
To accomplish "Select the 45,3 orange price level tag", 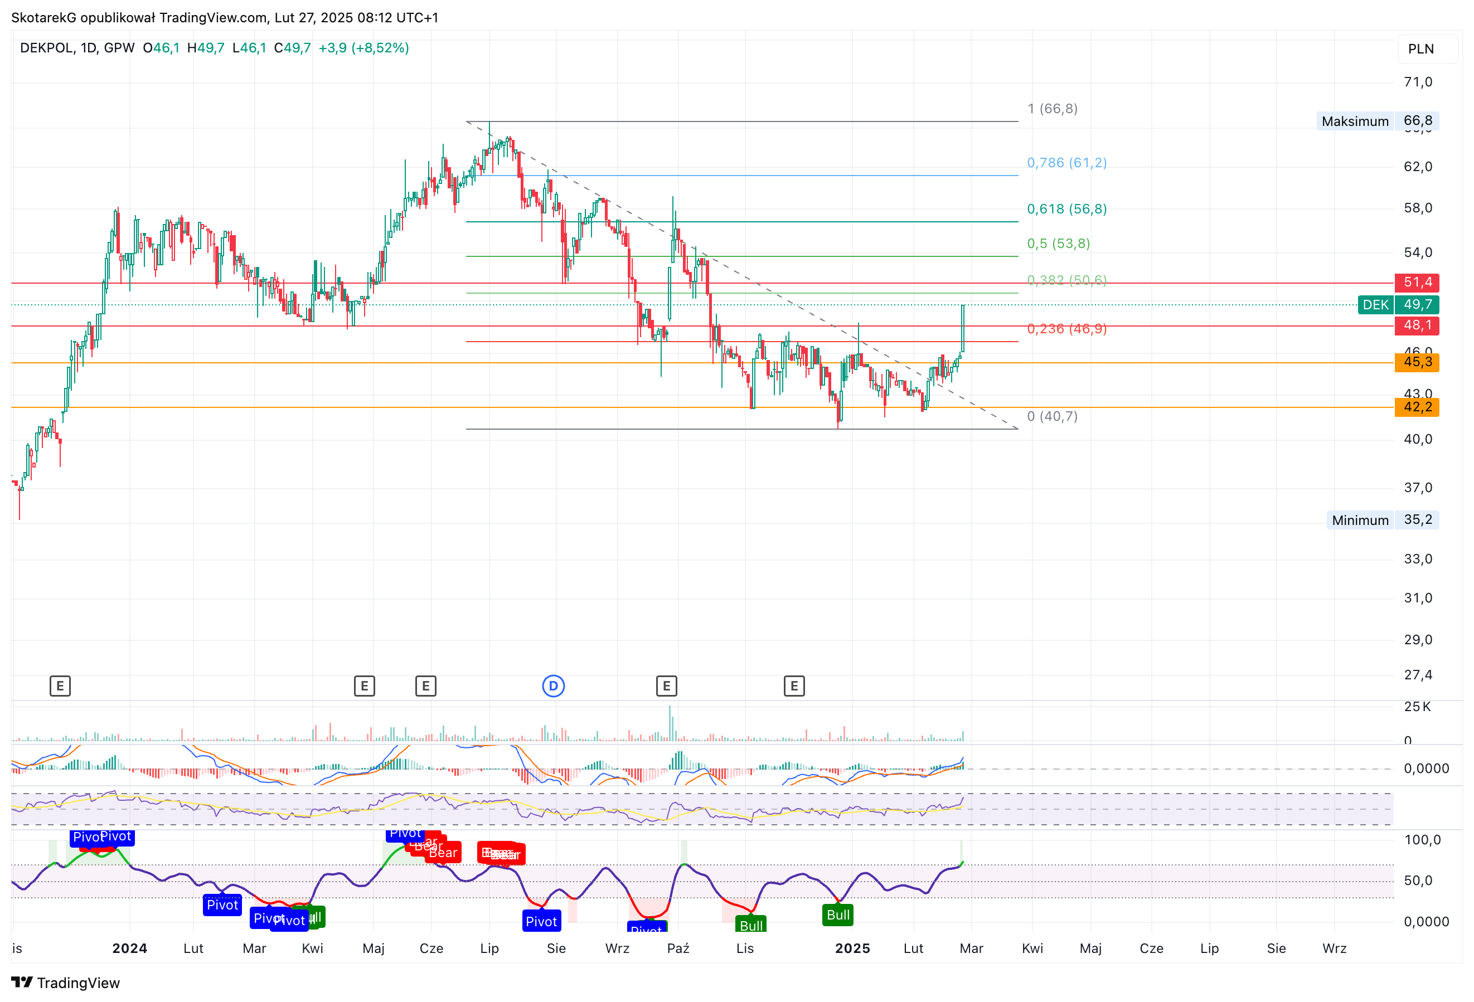I will pyautogui.click(x=1417, y=362).
